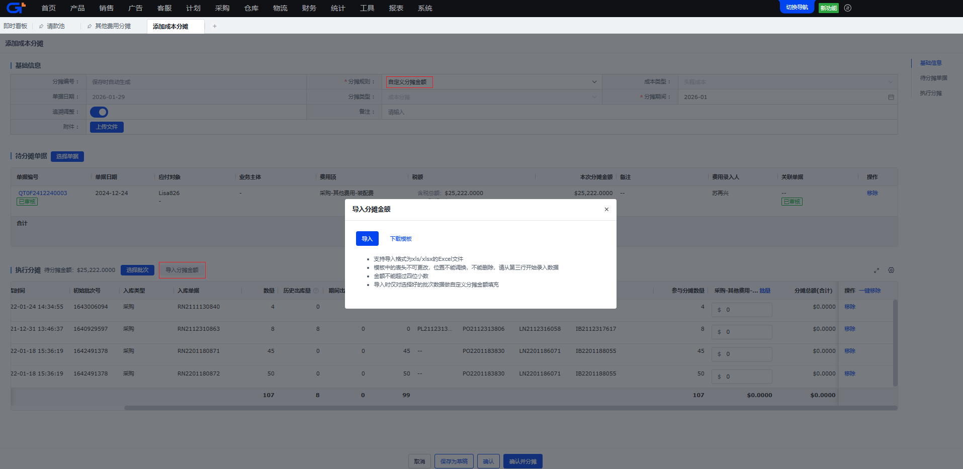Open the 系统 menu
This screenshot has width=963, height=469.
[425, 8]
